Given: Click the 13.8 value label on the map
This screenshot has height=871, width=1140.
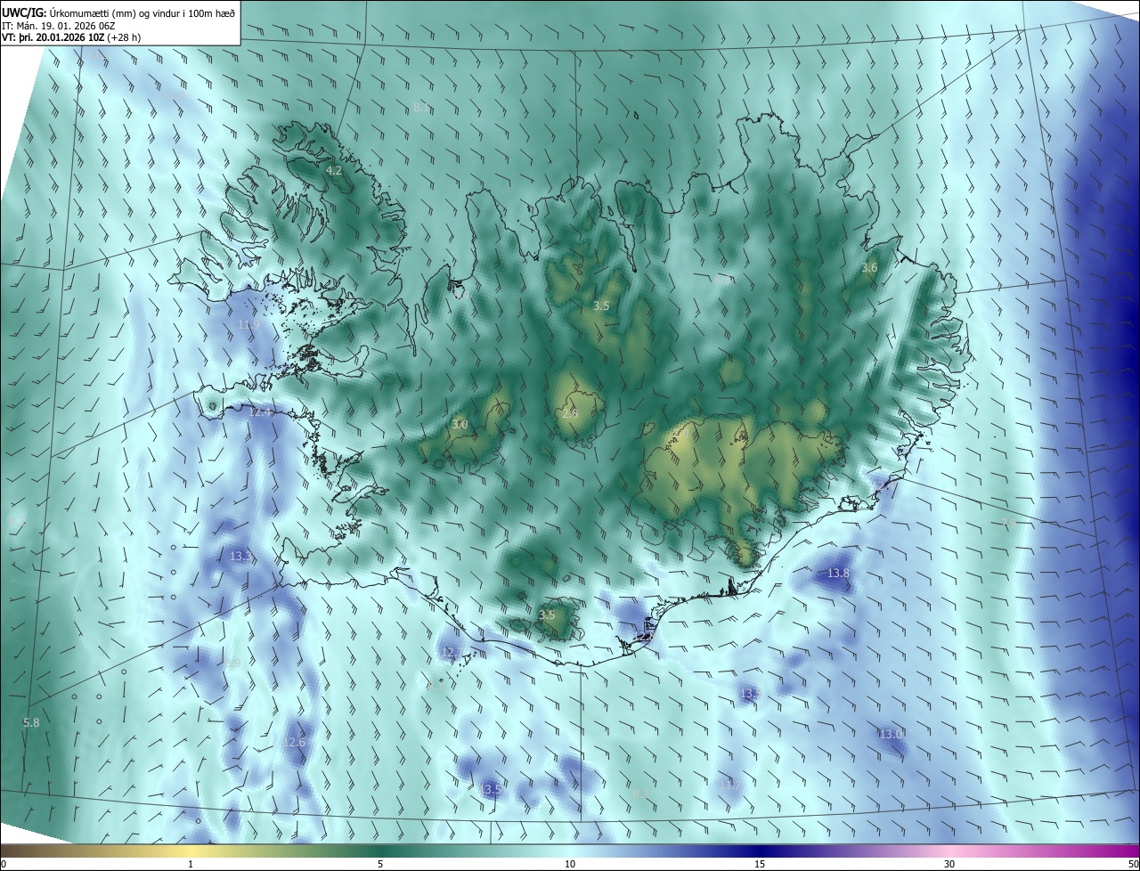Looking at the screenshot, I should (838, 574).
